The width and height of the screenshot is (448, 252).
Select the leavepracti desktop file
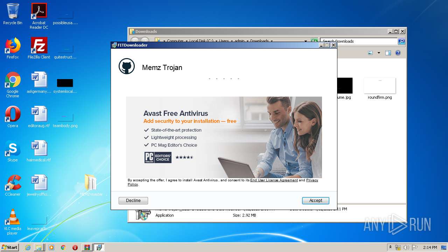point(39,223)
